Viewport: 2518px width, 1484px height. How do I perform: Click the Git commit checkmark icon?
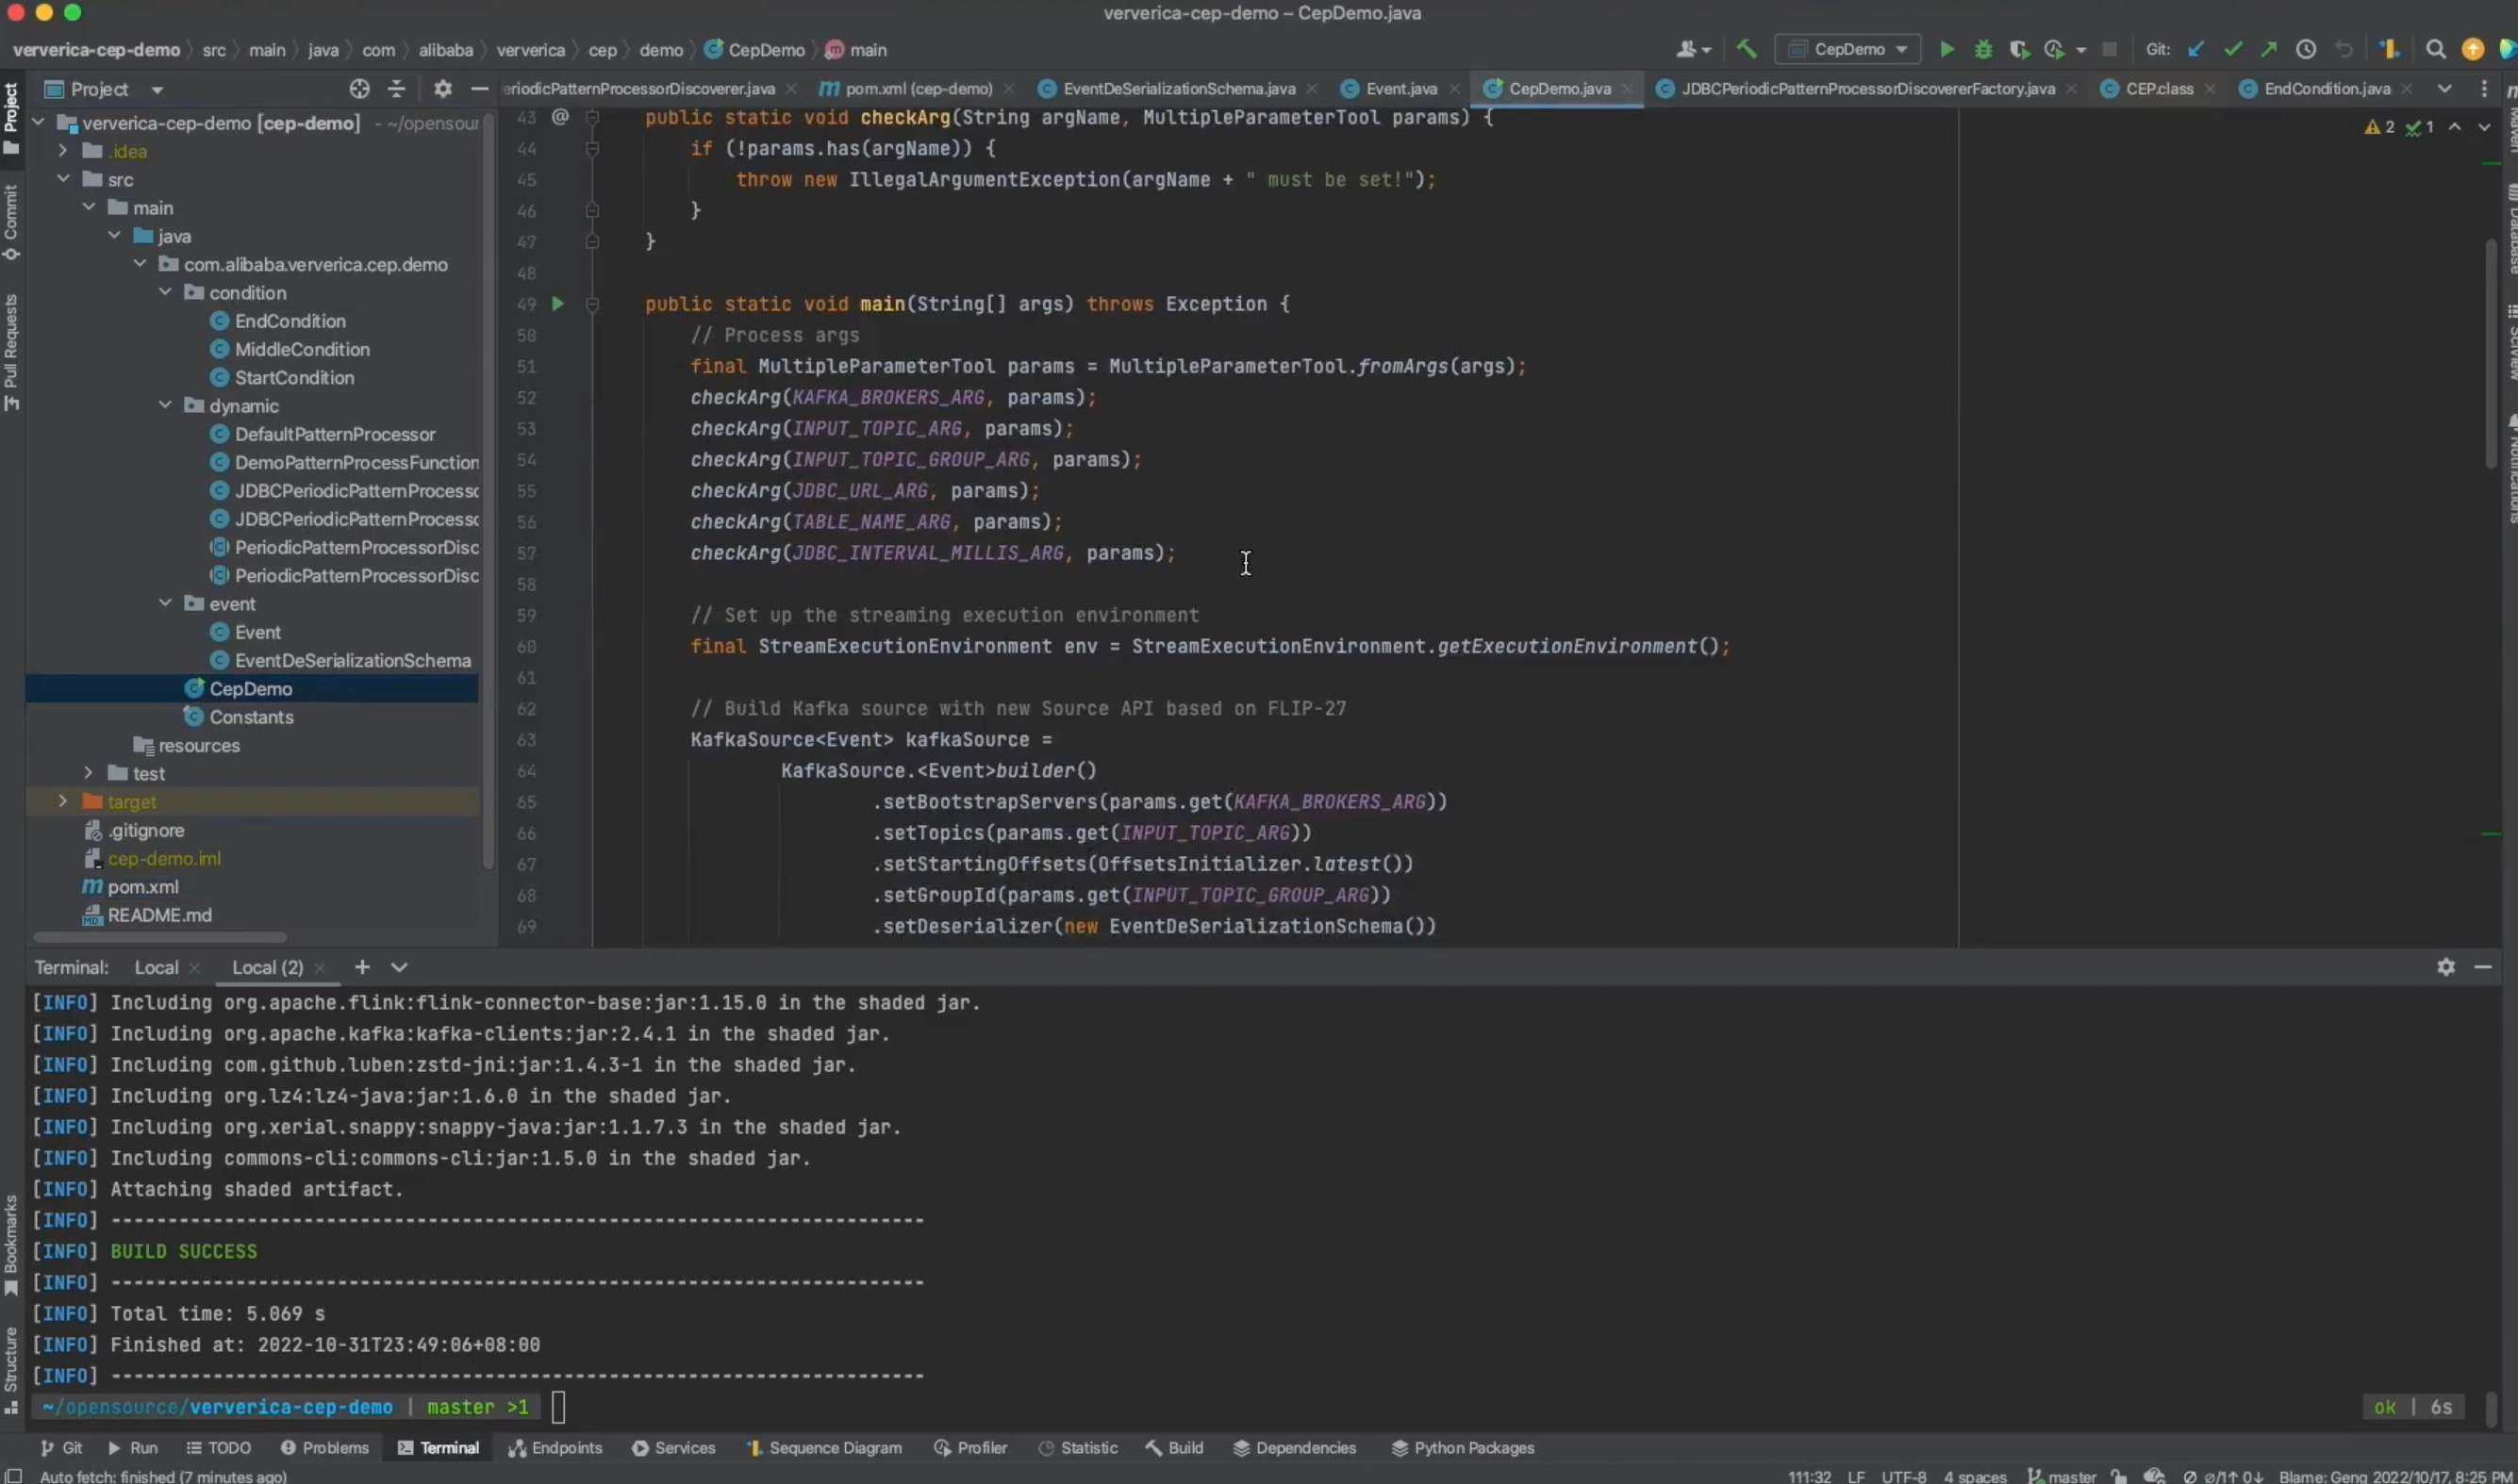coord(2232,49)
